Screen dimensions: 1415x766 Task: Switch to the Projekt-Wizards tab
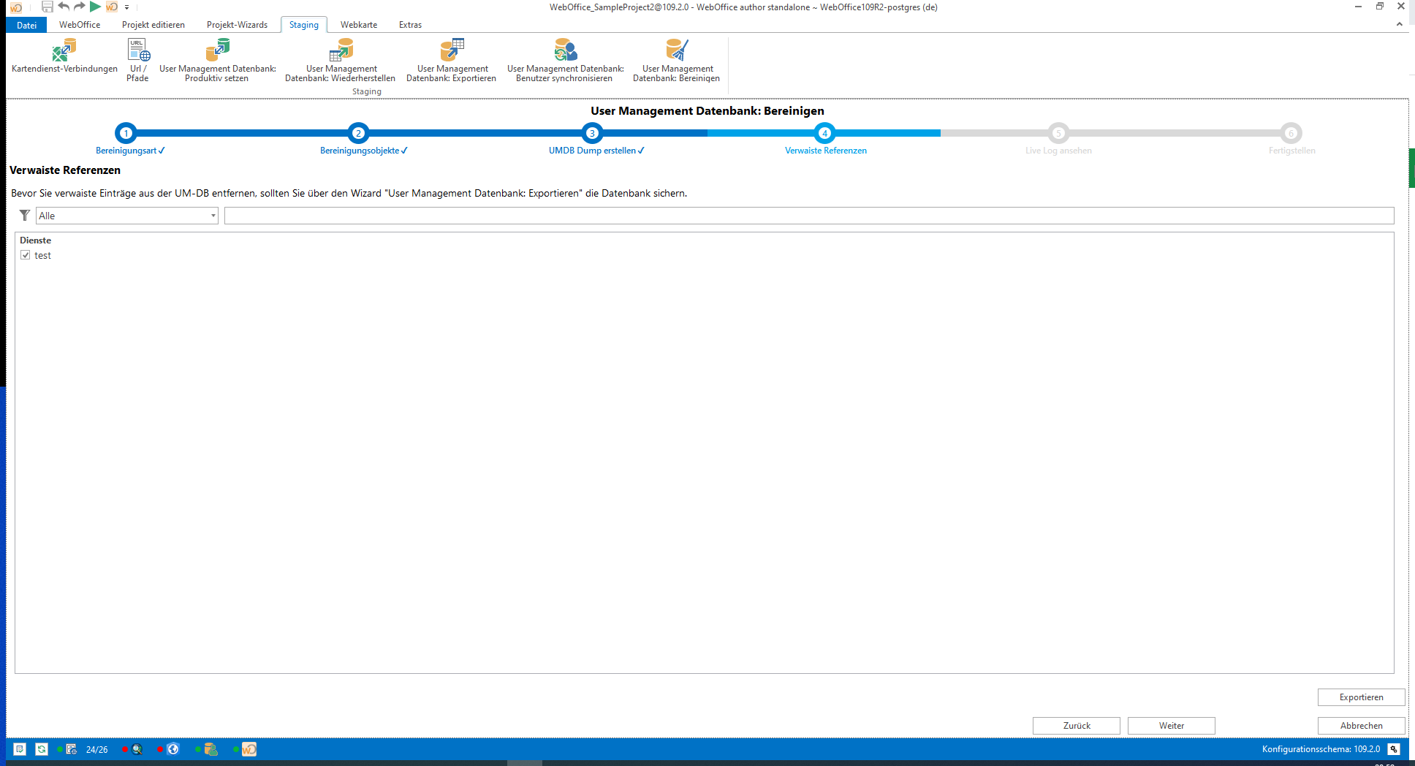pos(238,25)
